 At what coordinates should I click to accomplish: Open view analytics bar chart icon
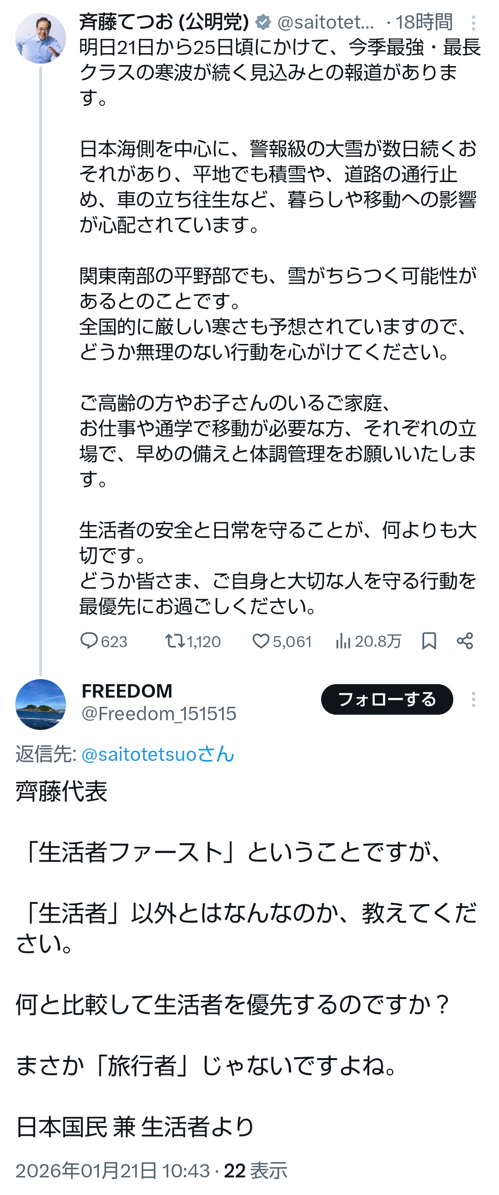pyautogui.click(x=343, y=641)
